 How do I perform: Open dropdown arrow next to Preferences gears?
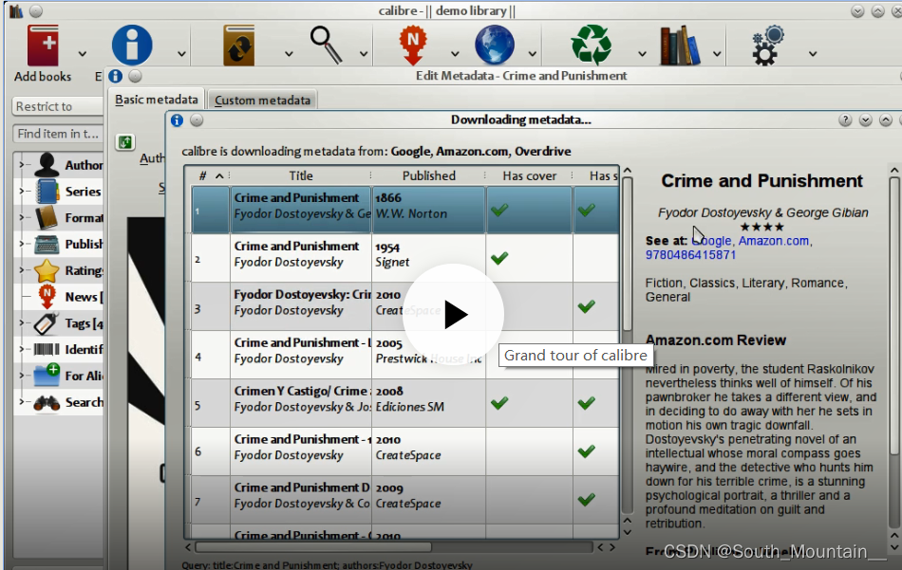tap(813, 54)
